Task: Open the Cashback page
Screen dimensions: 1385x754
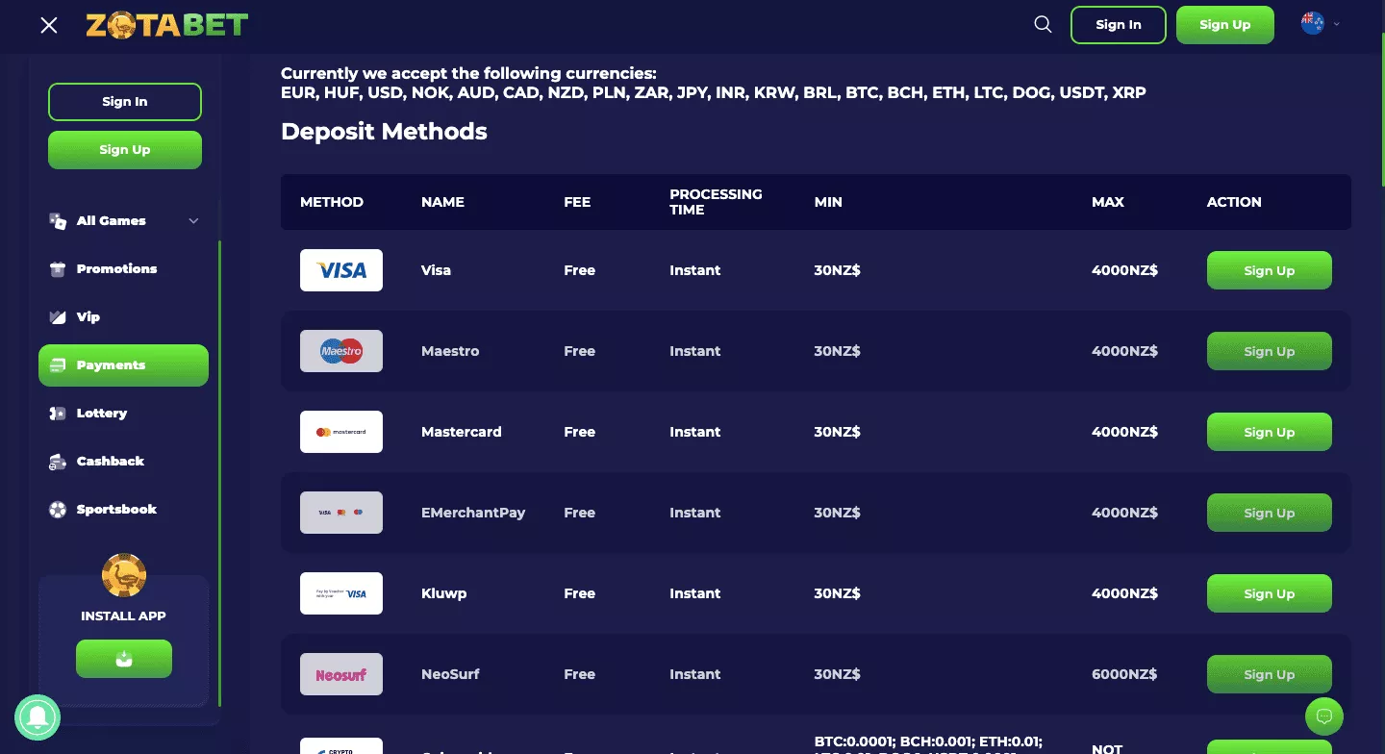Action: tap(110, 462)
